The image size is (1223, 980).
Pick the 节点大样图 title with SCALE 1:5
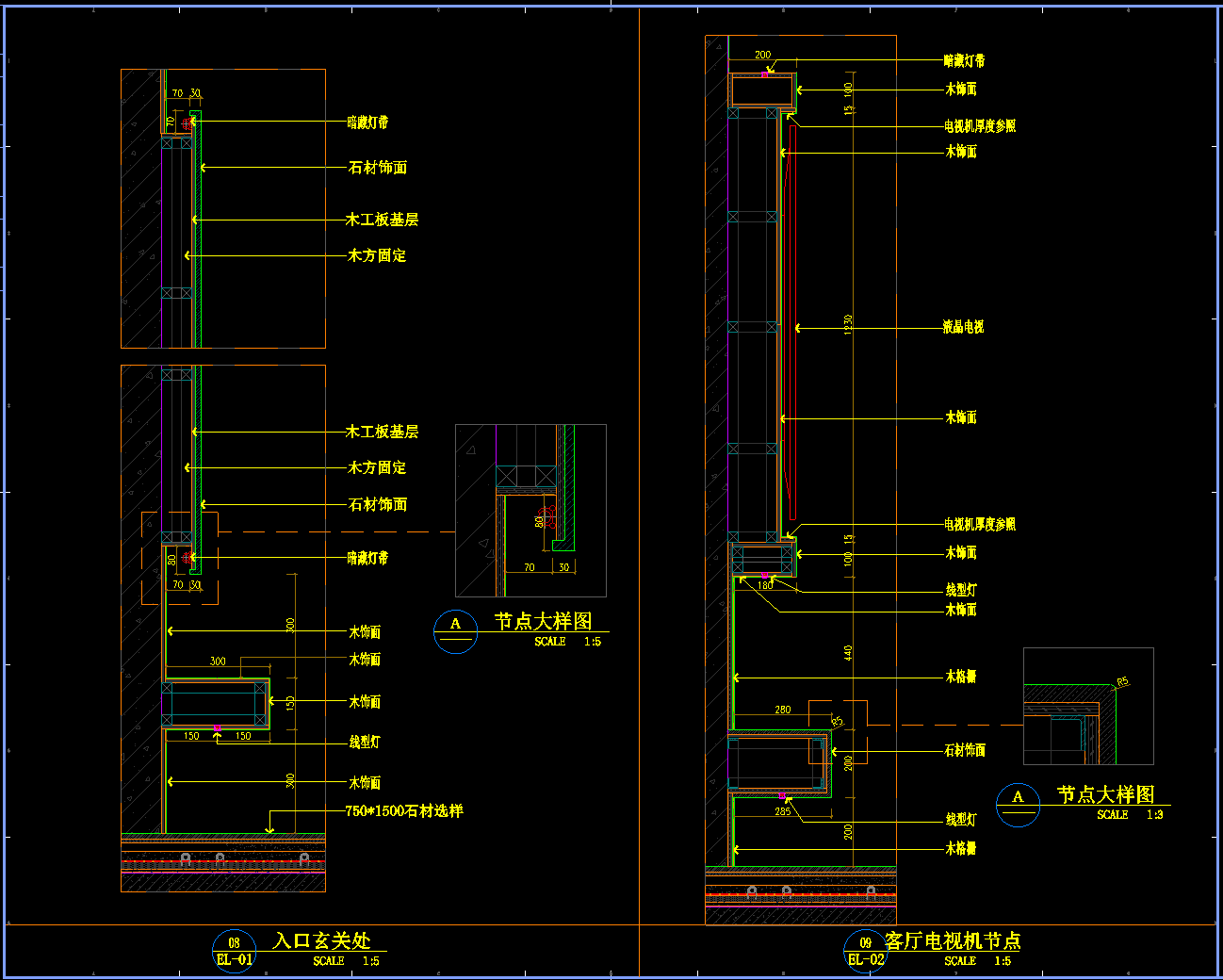[544, 622]
